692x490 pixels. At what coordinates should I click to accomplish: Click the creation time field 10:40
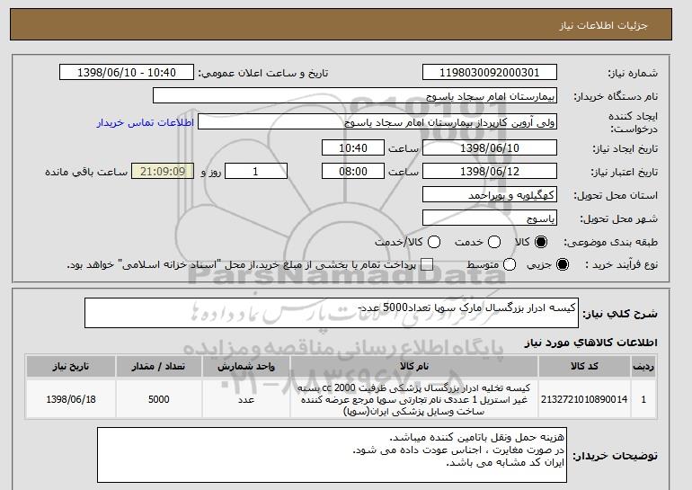point(353,147)
